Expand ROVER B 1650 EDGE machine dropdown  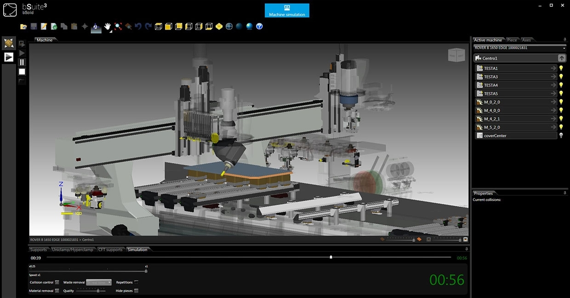coord(519,48)
